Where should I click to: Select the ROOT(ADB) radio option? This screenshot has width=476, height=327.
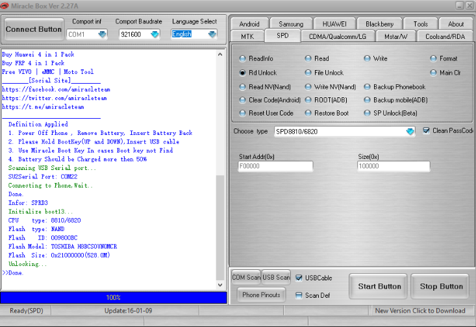click(x=326, y=100)
